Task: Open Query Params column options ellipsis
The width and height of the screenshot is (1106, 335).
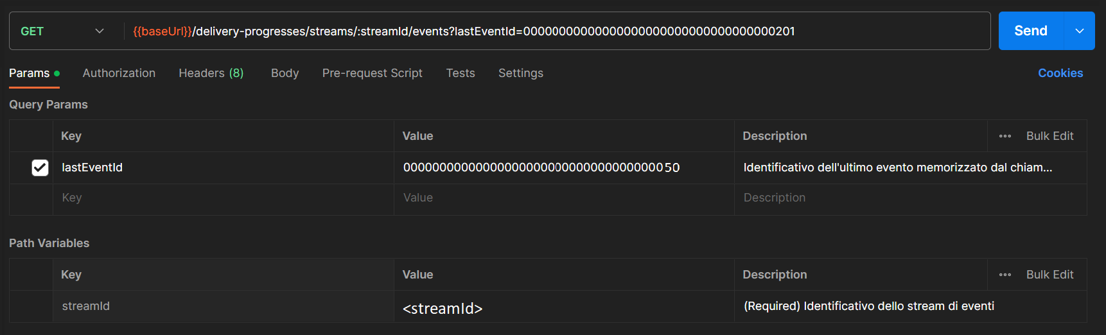Action: click(1005, 136)
